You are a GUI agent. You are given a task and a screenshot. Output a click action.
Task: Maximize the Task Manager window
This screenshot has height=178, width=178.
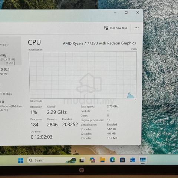click(x=126, y=13)
